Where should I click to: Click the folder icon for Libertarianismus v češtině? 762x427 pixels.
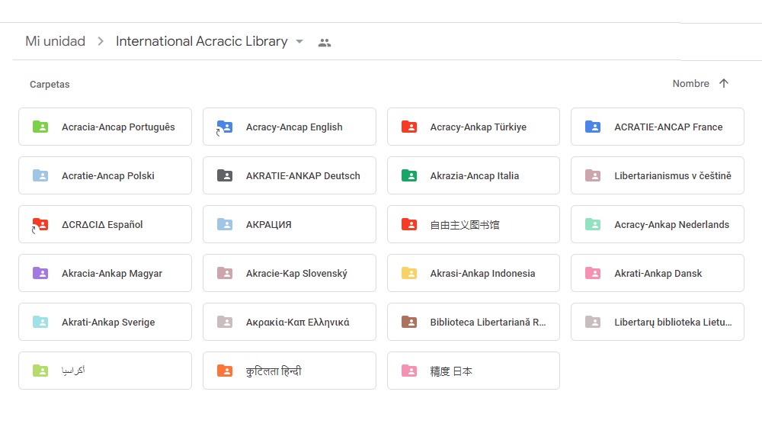click(x=593, y=175)
